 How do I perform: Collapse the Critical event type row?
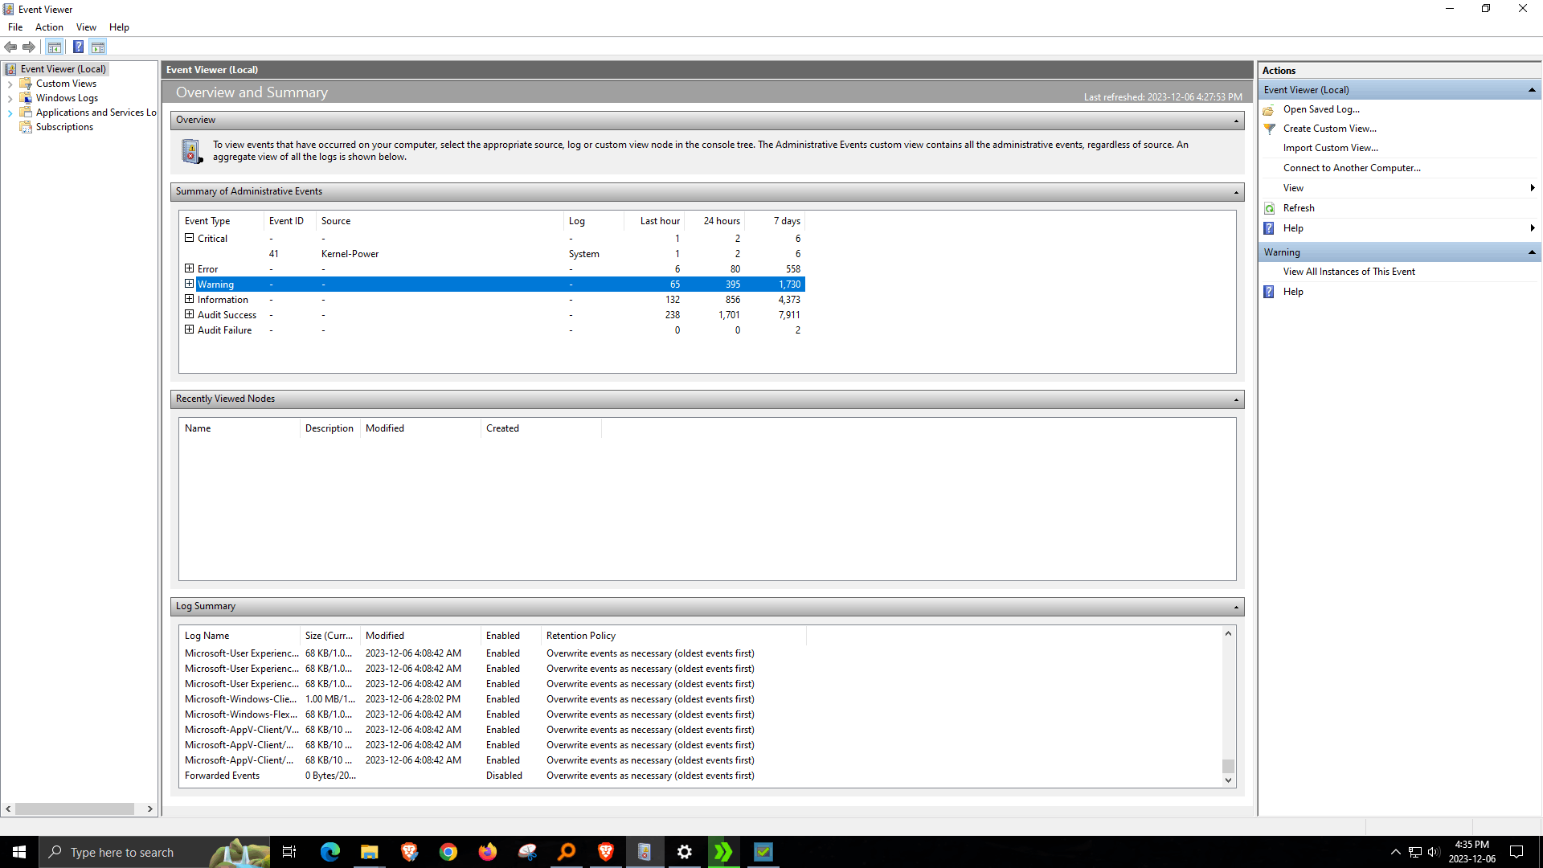(190, 238)
